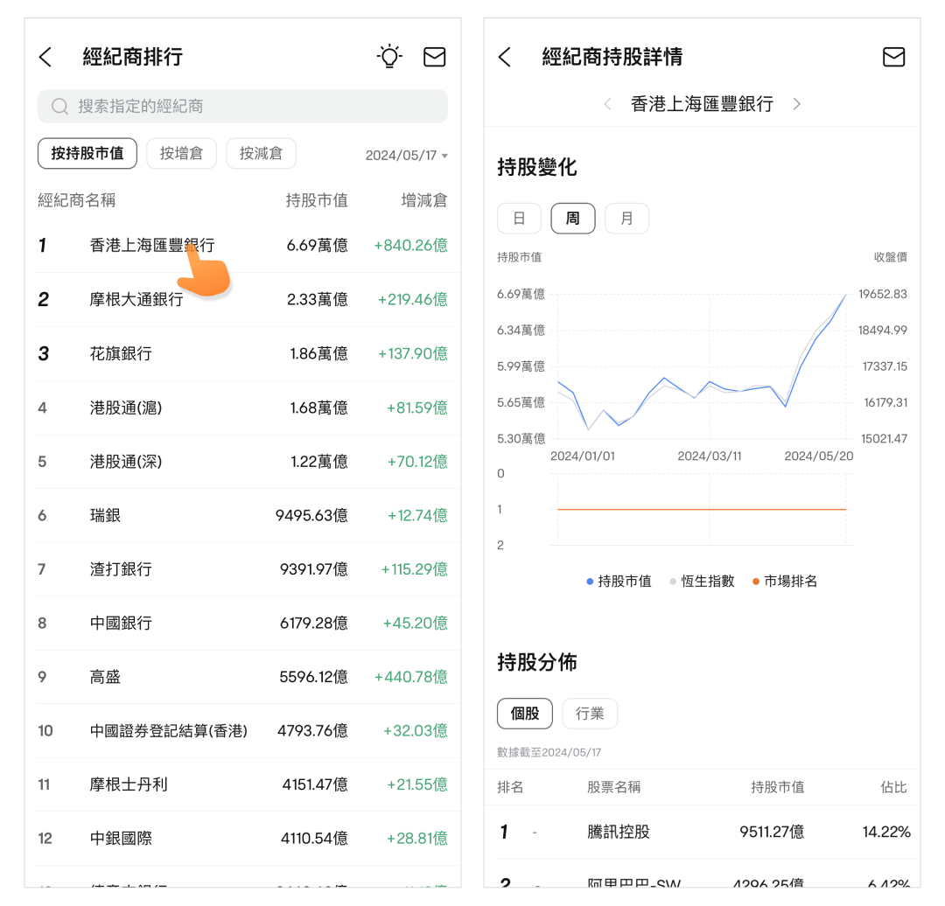This screenshot has width=945, height=906.
Task: Switch holdings distribution to 行業
Action: 590,714
